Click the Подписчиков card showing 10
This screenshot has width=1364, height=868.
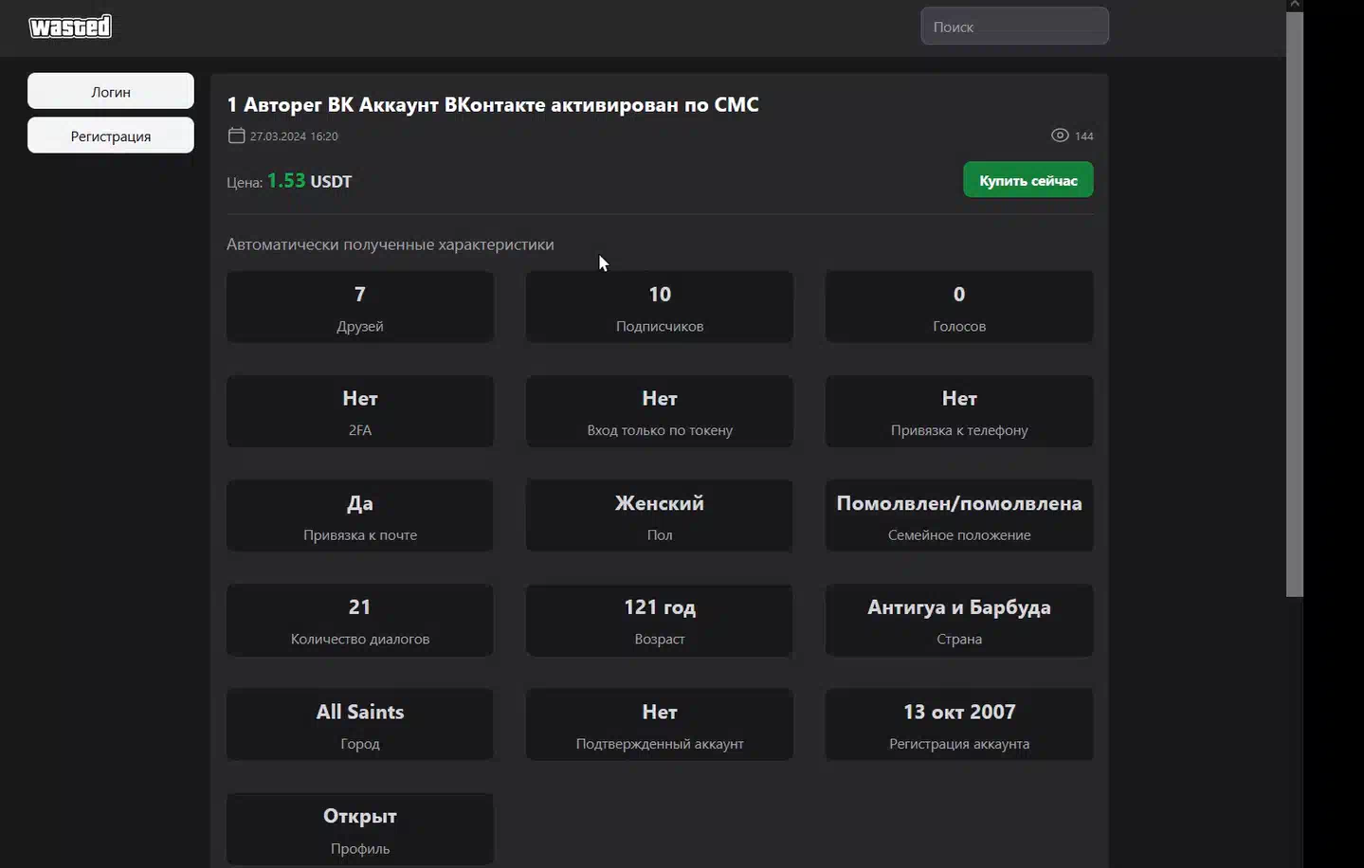coord(660,307)
